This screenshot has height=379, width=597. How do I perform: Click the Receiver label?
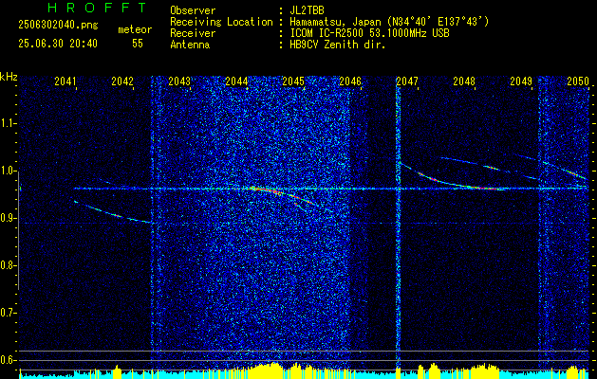193,33
